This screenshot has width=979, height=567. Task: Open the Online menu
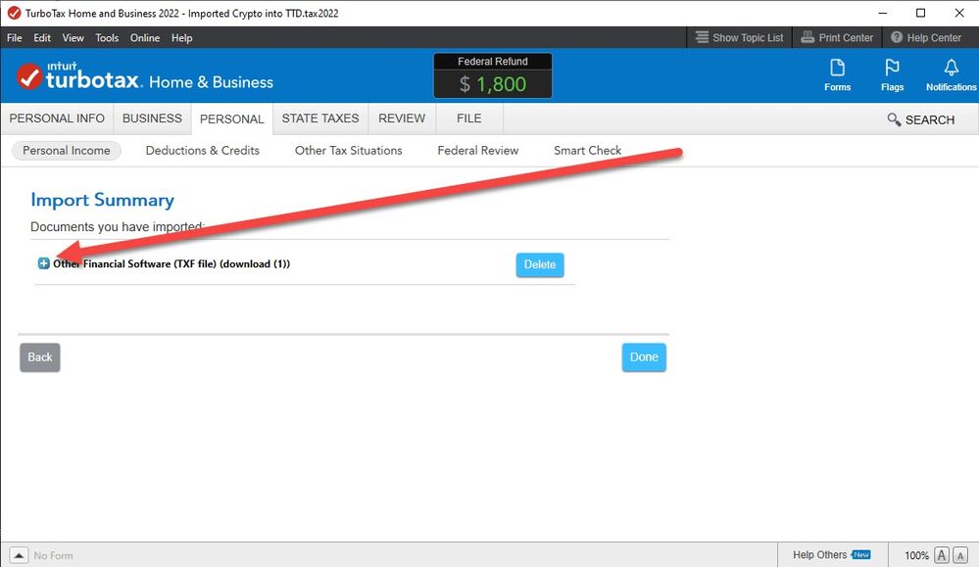pyautogui.click(x=145, y=38)
